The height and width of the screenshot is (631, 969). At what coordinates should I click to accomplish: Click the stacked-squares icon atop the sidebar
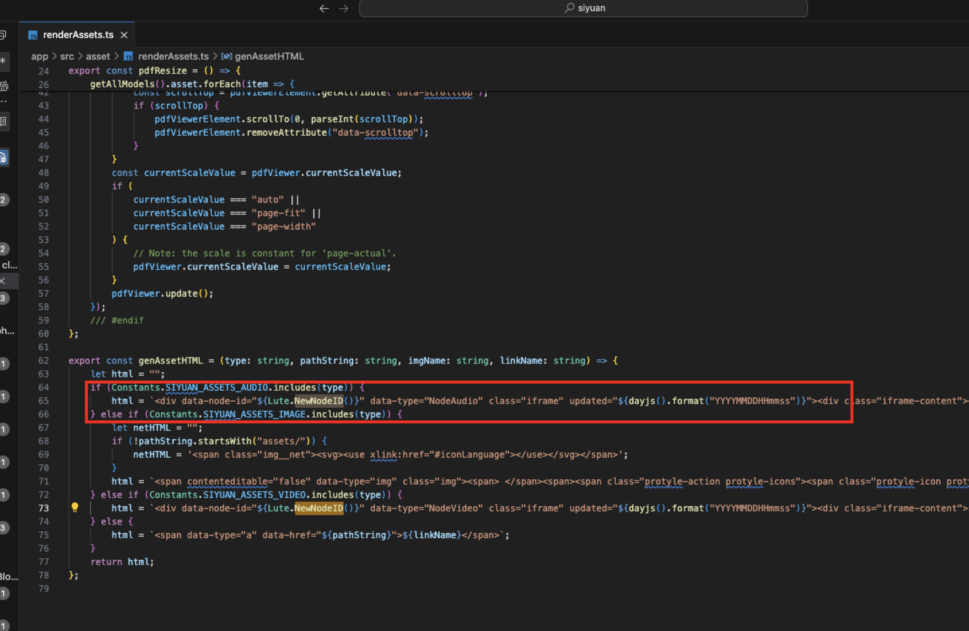(3, 35)
